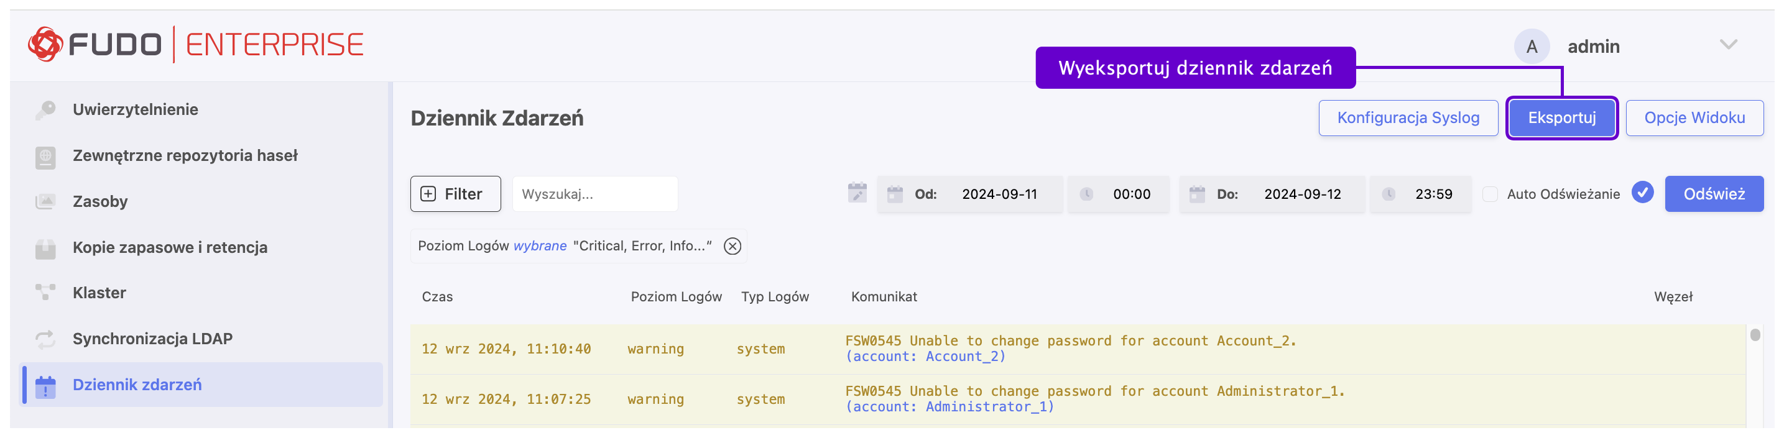
Task: Click the Zasoby sidebar icon
Action: click(45, 202)
